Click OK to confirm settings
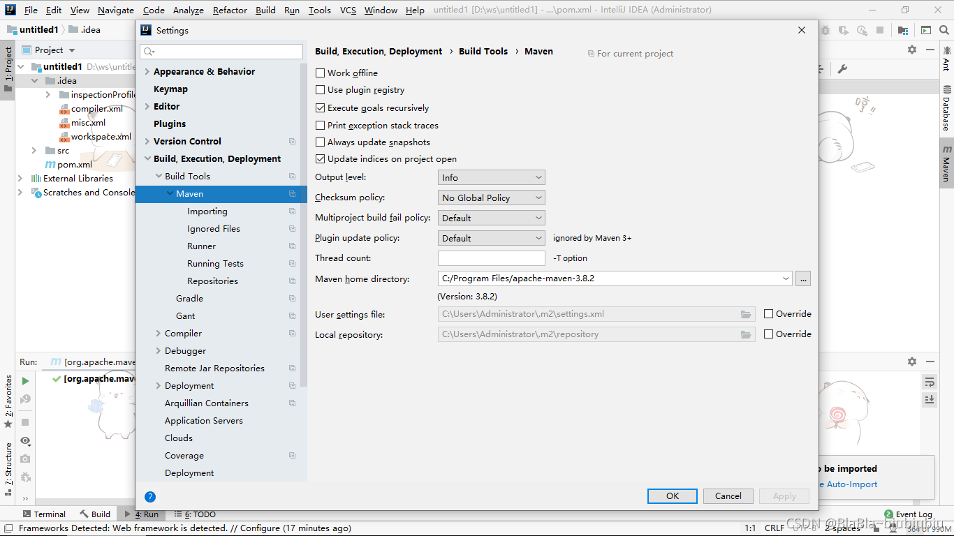Image resolution: width=954 pixels, height=536 pixels. pyautogui.click(x=673, y=496)
